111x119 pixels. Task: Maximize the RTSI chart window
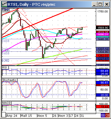[x=100, y=4]
